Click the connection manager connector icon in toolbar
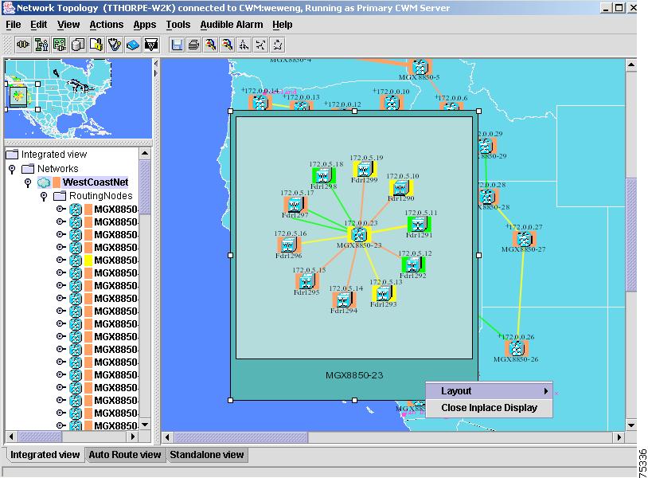648x478 pixels. (23, 45)
